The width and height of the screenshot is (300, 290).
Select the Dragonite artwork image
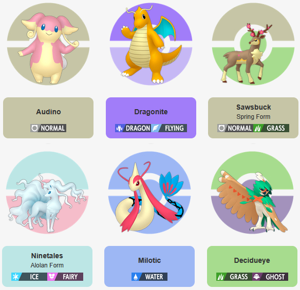[151, 44]
